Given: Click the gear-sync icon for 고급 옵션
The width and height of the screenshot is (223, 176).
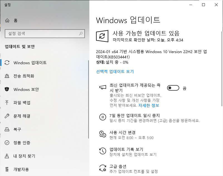Looking at the screenshot, I should click(102, 168).
